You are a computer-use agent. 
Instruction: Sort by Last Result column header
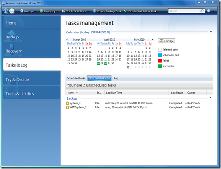point(177,93)
